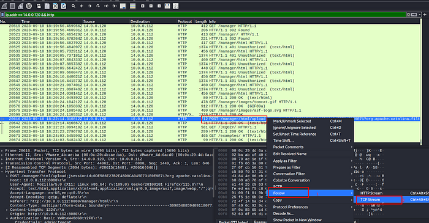Expand Reassembled TCP Segments node

2,167
